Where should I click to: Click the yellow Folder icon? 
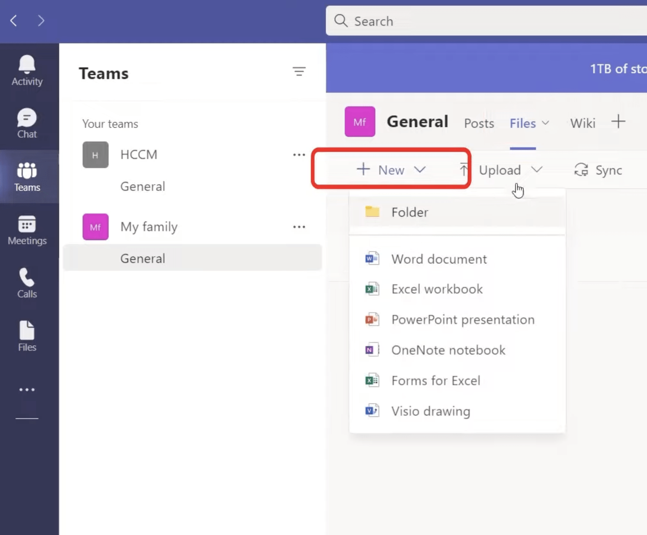click(372, 212)
